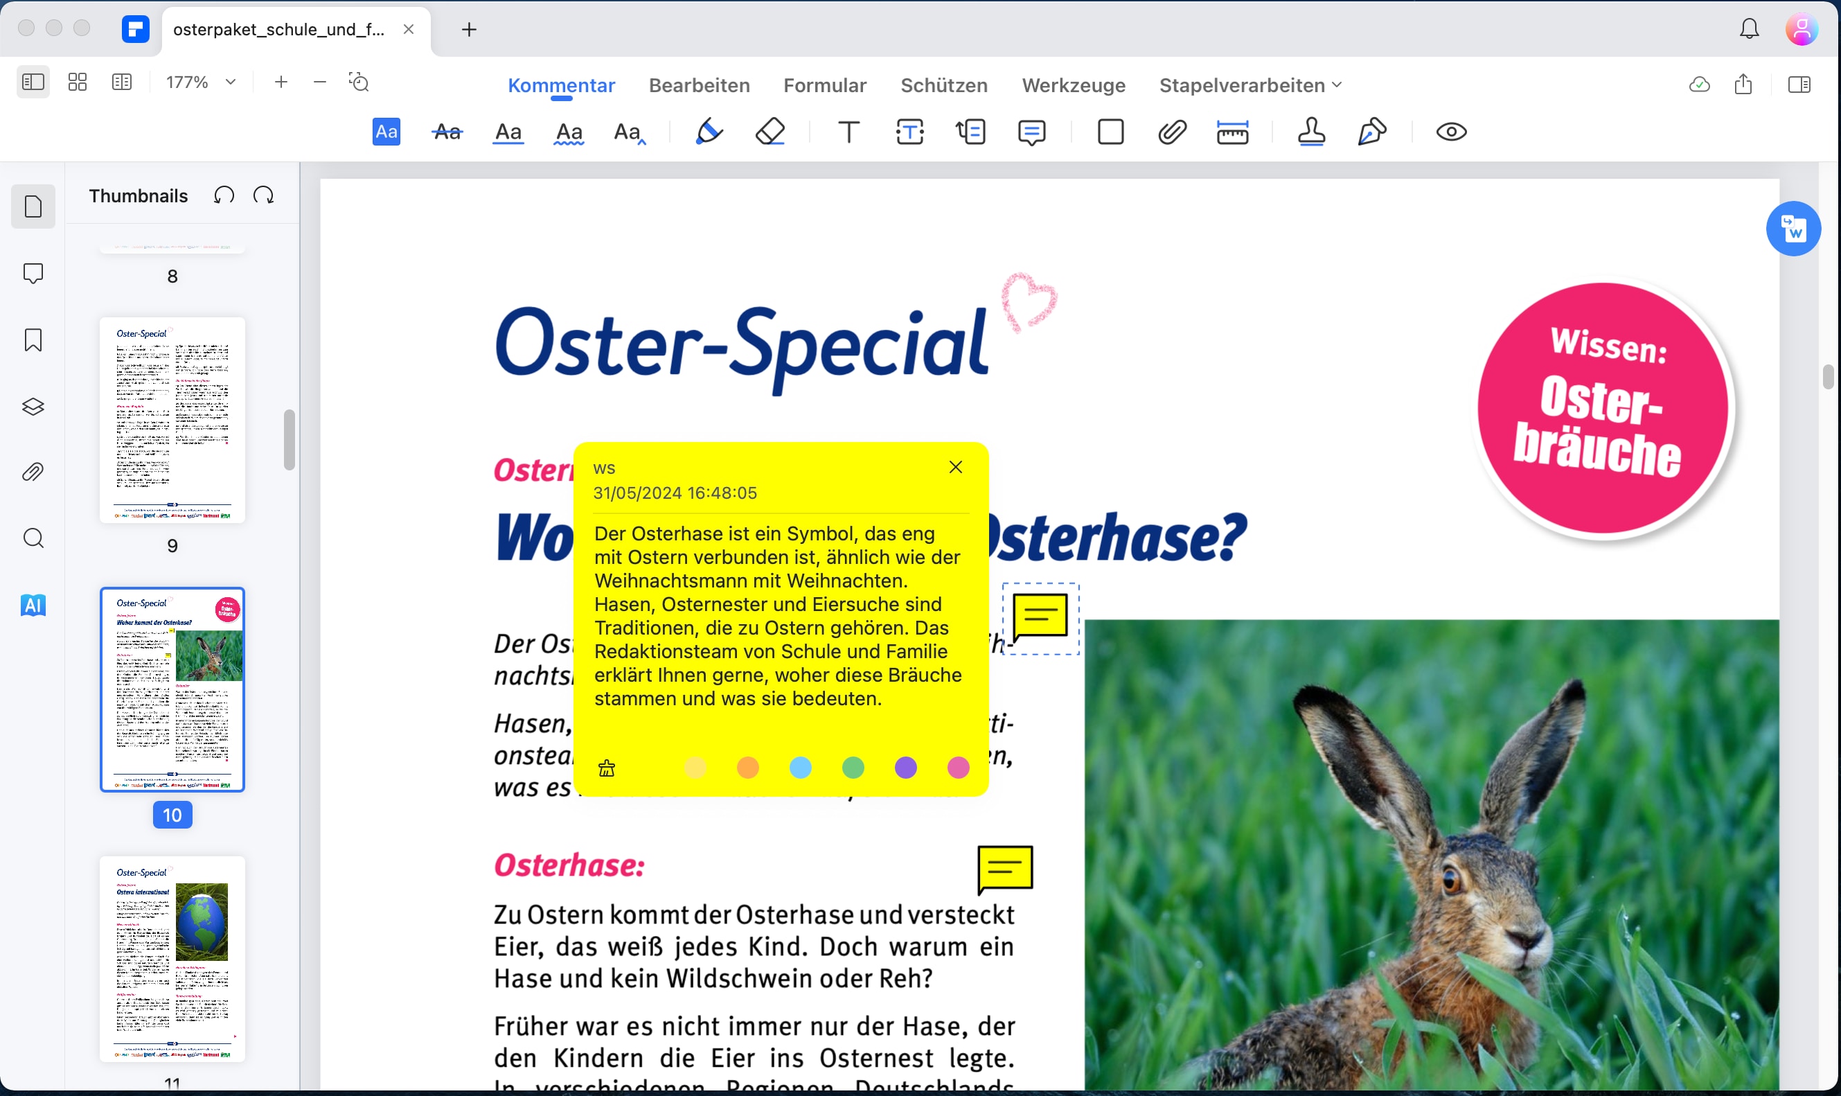Pick the light blue note color
This screenshot has width=1841, height=1096.
point(800,768)
